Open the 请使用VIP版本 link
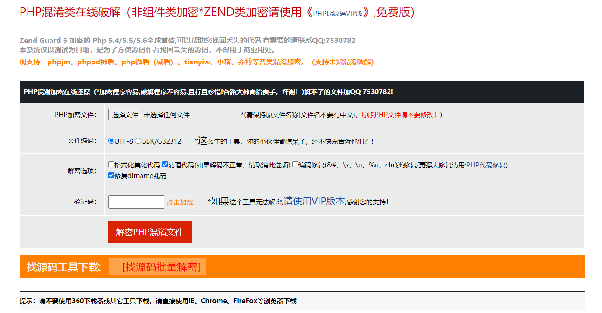602x313 pixels. point(314,202)
